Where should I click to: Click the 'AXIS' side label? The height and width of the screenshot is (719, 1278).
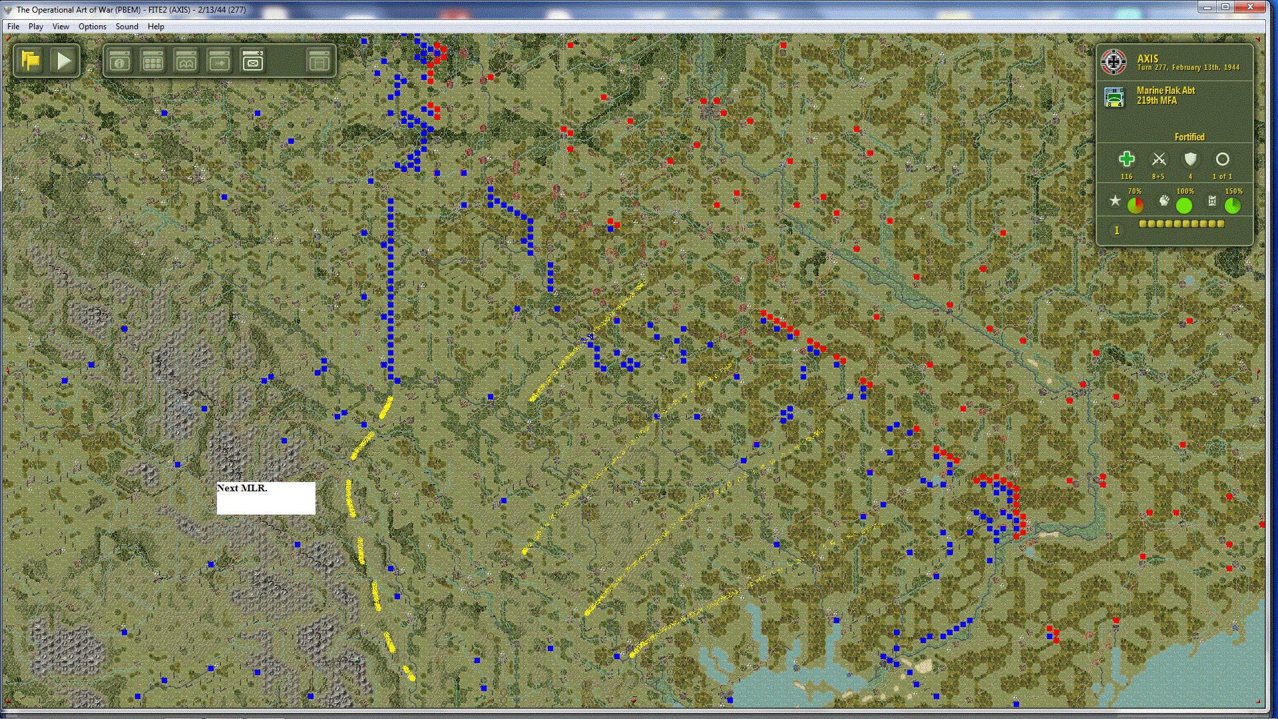pos(1148,59)
